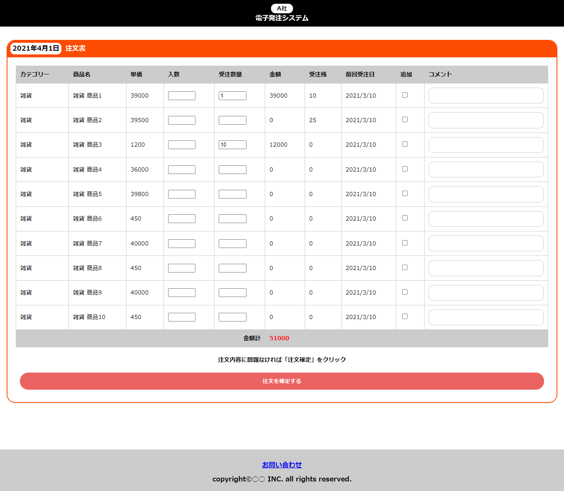Click 入数 field for 雑貨 商品9
Viewport: 564px width, 491px height.
(182, 292)
